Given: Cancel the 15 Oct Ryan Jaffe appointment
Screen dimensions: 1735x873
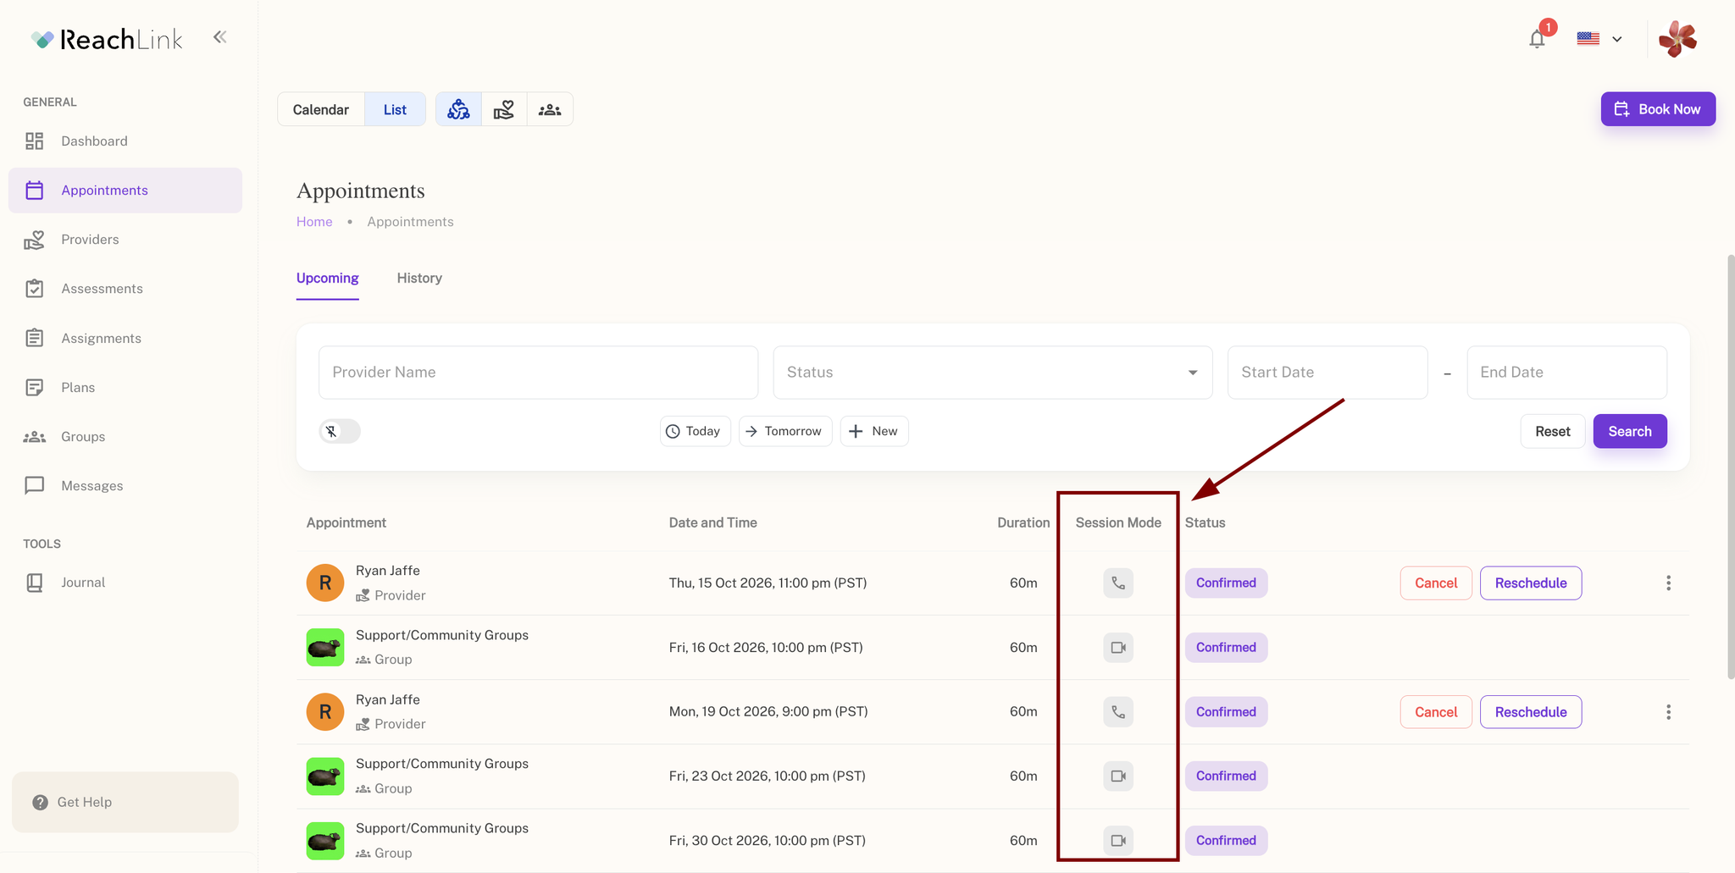Looking at the screenshot, I should point(1436,583).
